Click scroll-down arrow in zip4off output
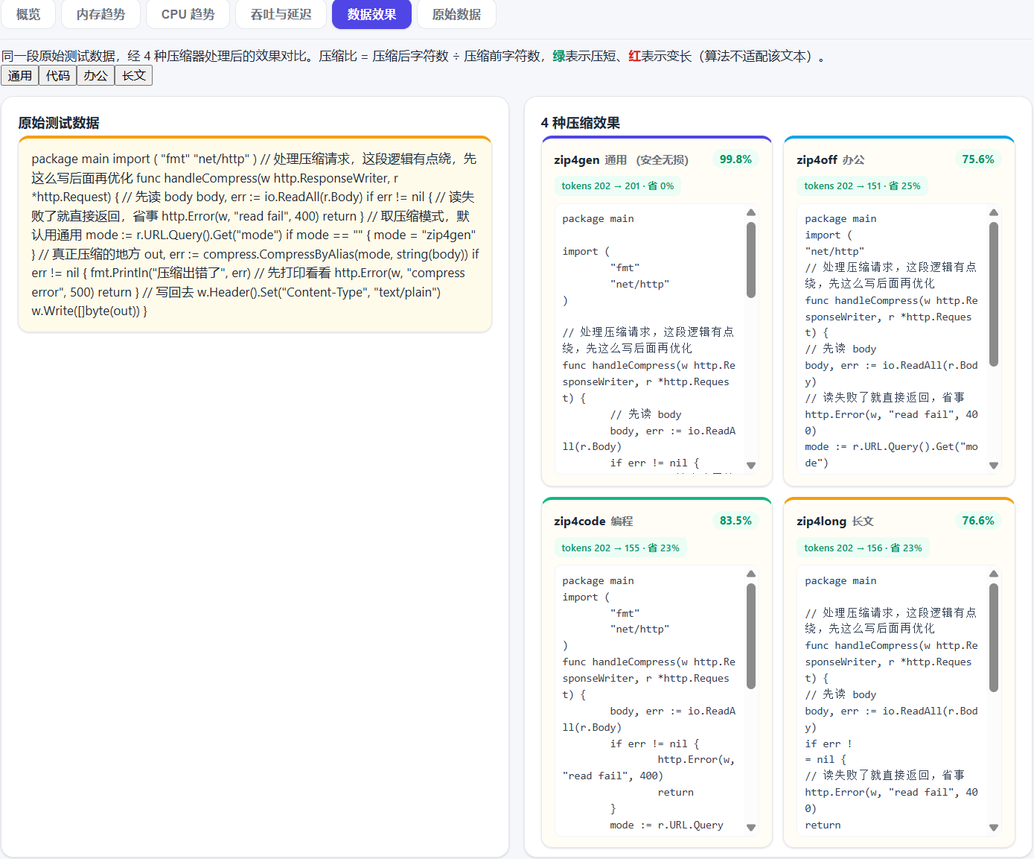This screenshot has height=859, width=1034. pyautogui.click(x=994, y=466)
